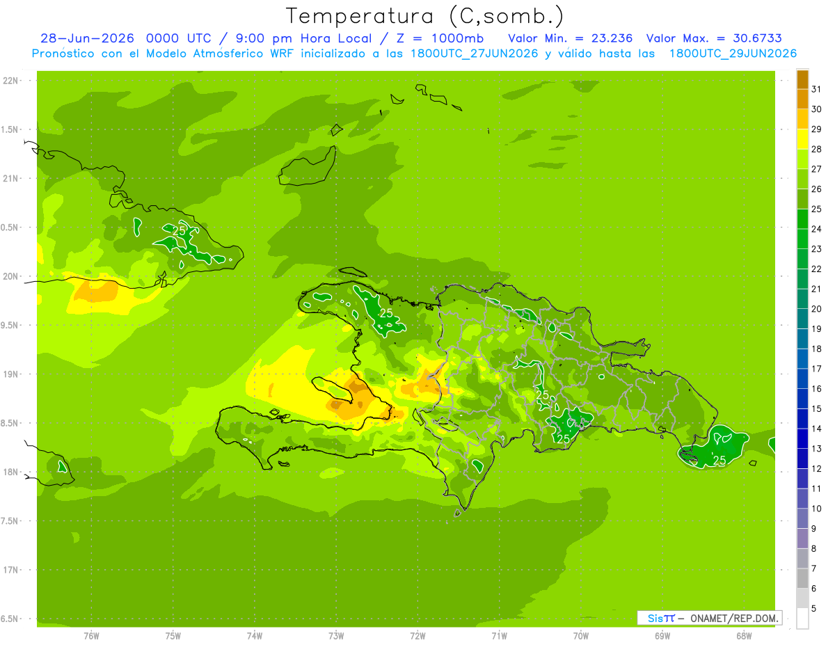This screenshot has height=645, width=835.
Task: Click the 71W longitude label
Action: click(499, 635)
